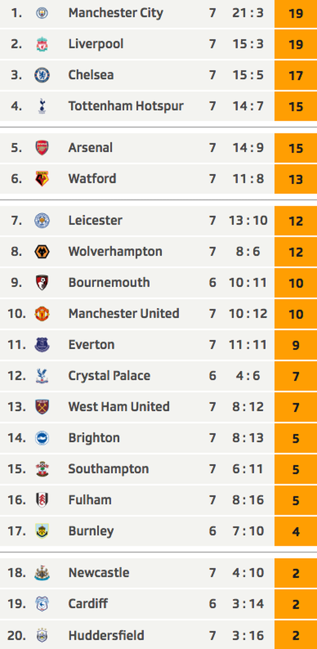Screen dimensions: 317x649
Task: Select the Cardiff row rank number 19
Action: coord(17,603)
